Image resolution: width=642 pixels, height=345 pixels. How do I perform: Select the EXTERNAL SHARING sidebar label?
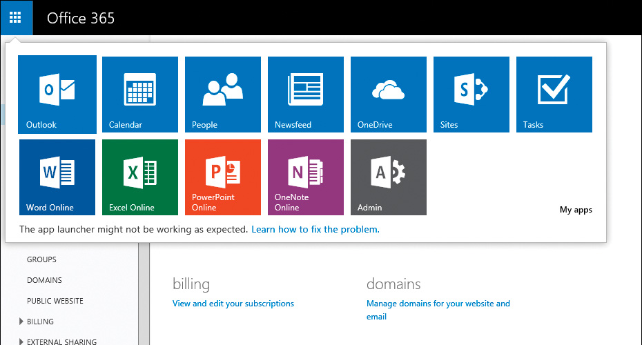pos(62,342)
